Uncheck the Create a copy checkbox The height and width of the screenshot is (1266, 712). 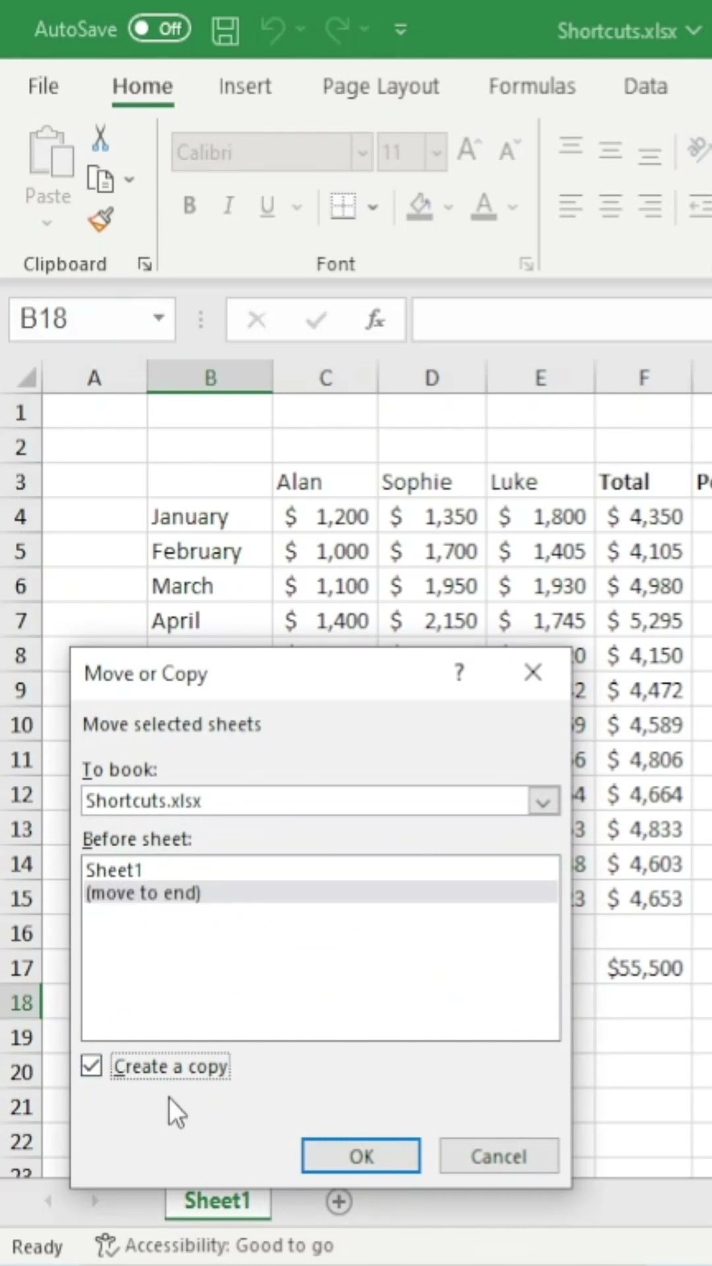click(92, 1066)
